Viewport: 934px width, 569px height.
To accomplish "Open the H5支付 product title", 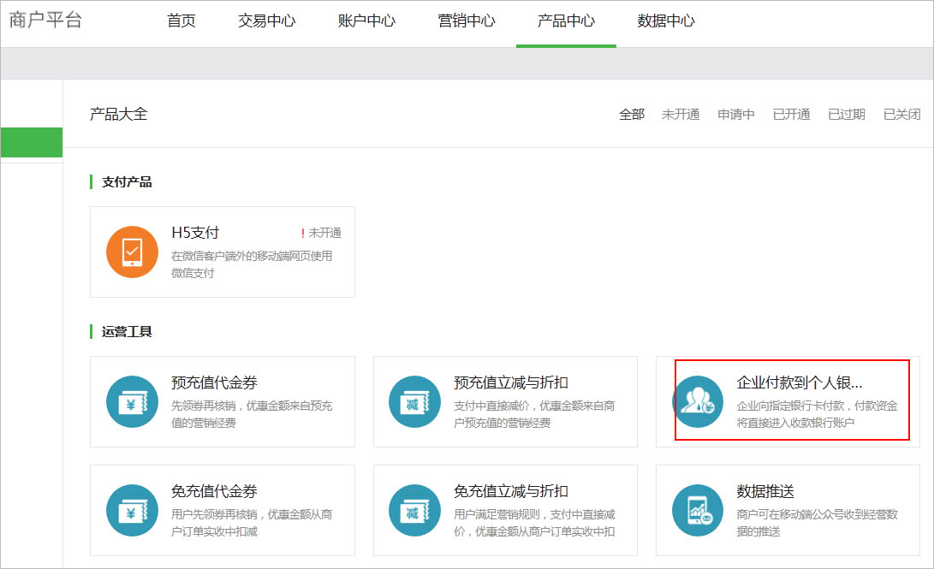I will [x=195, y=233].
